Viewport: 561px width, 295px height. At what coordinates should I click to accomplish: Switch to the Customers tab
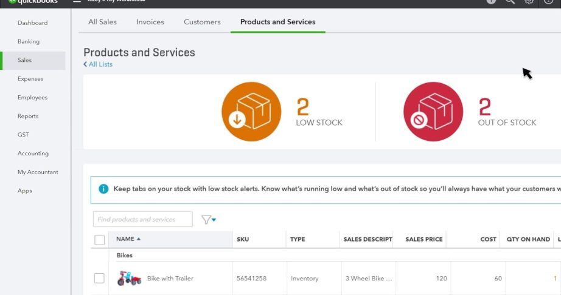point(202,22)
